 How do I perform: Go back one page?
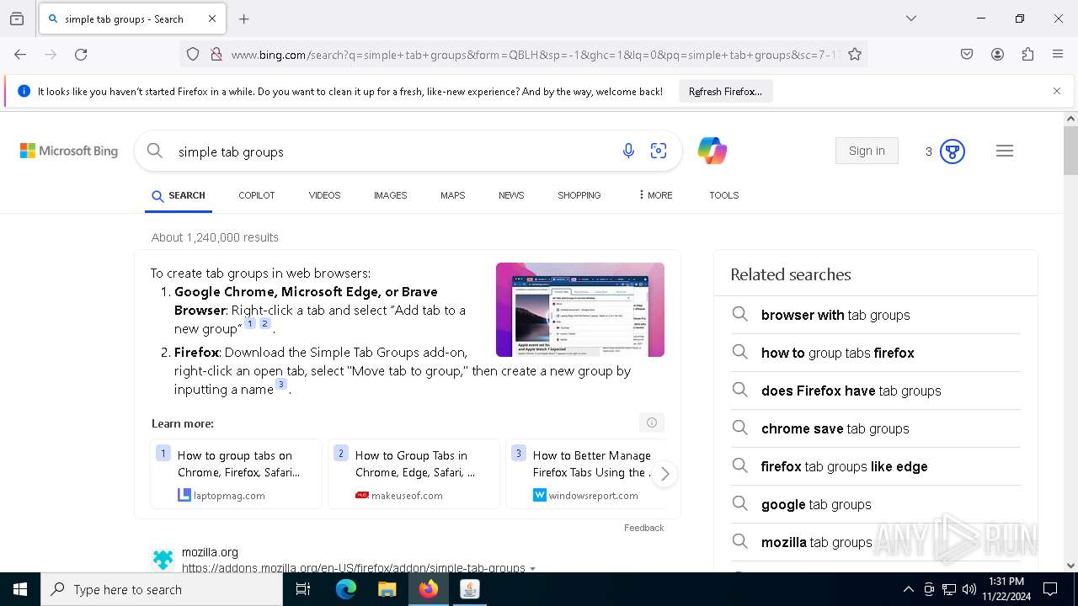click(20, 54)
